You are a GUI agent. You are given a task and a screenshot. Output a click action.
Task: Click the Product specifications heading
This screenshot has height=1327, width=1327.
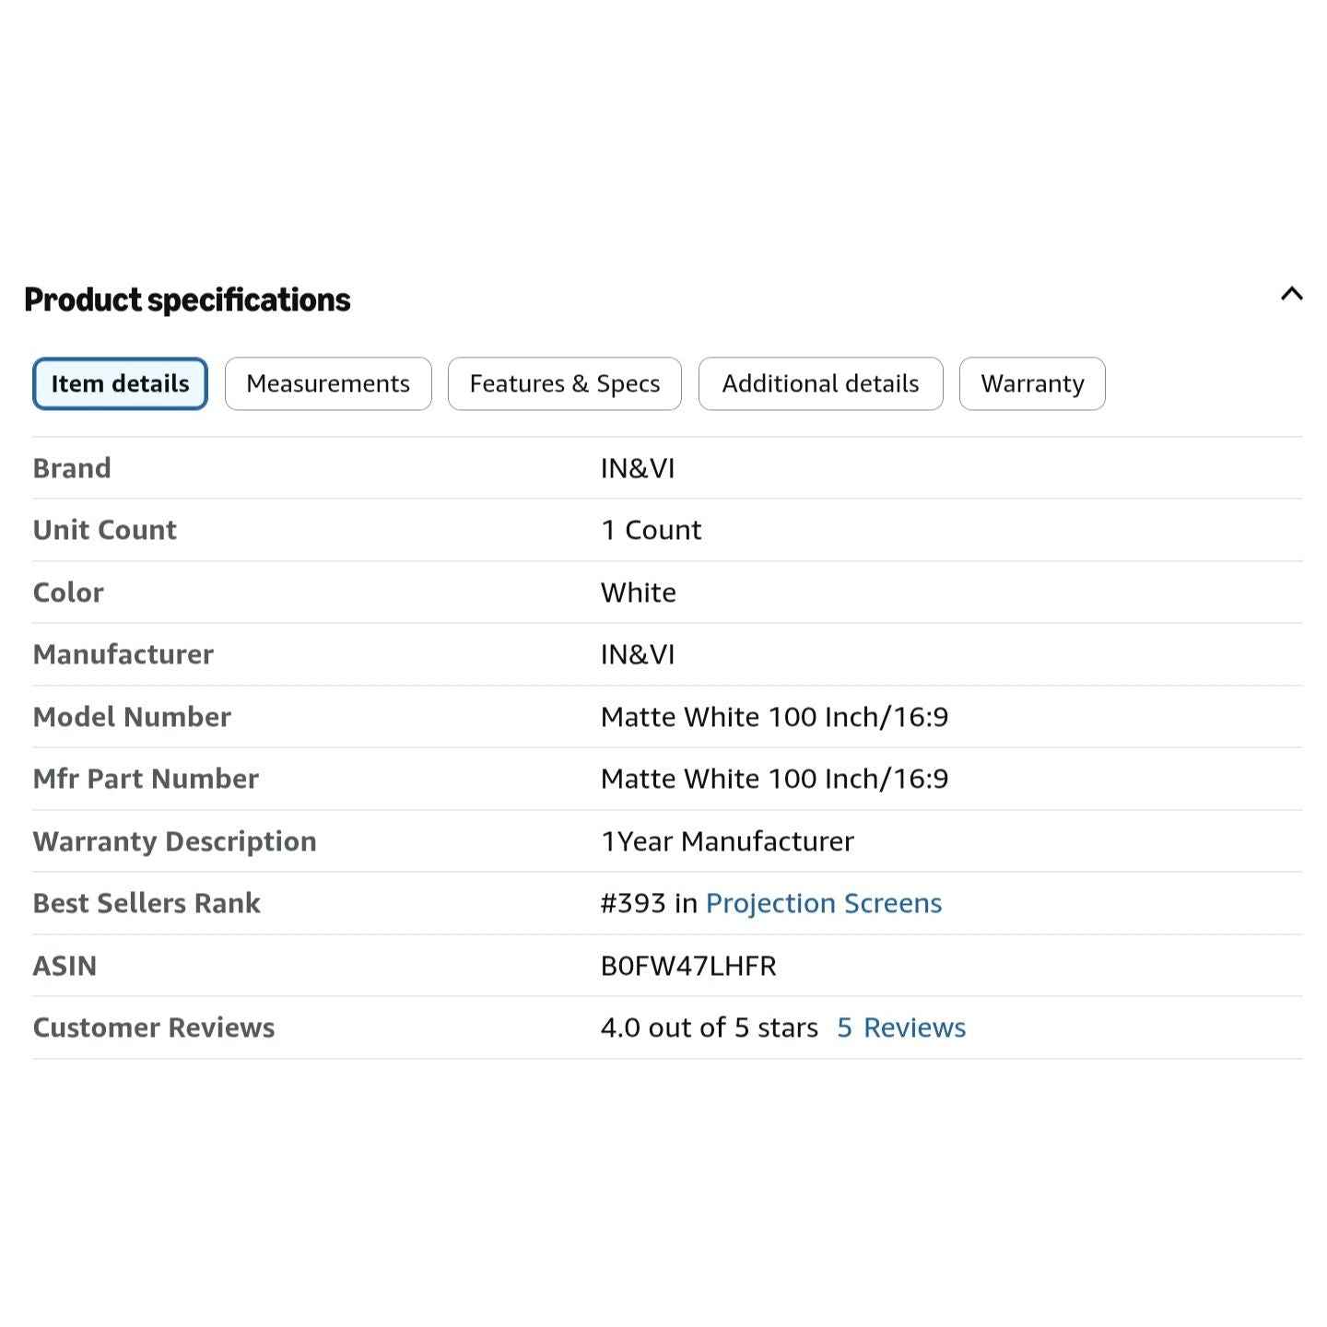[187, 299]
